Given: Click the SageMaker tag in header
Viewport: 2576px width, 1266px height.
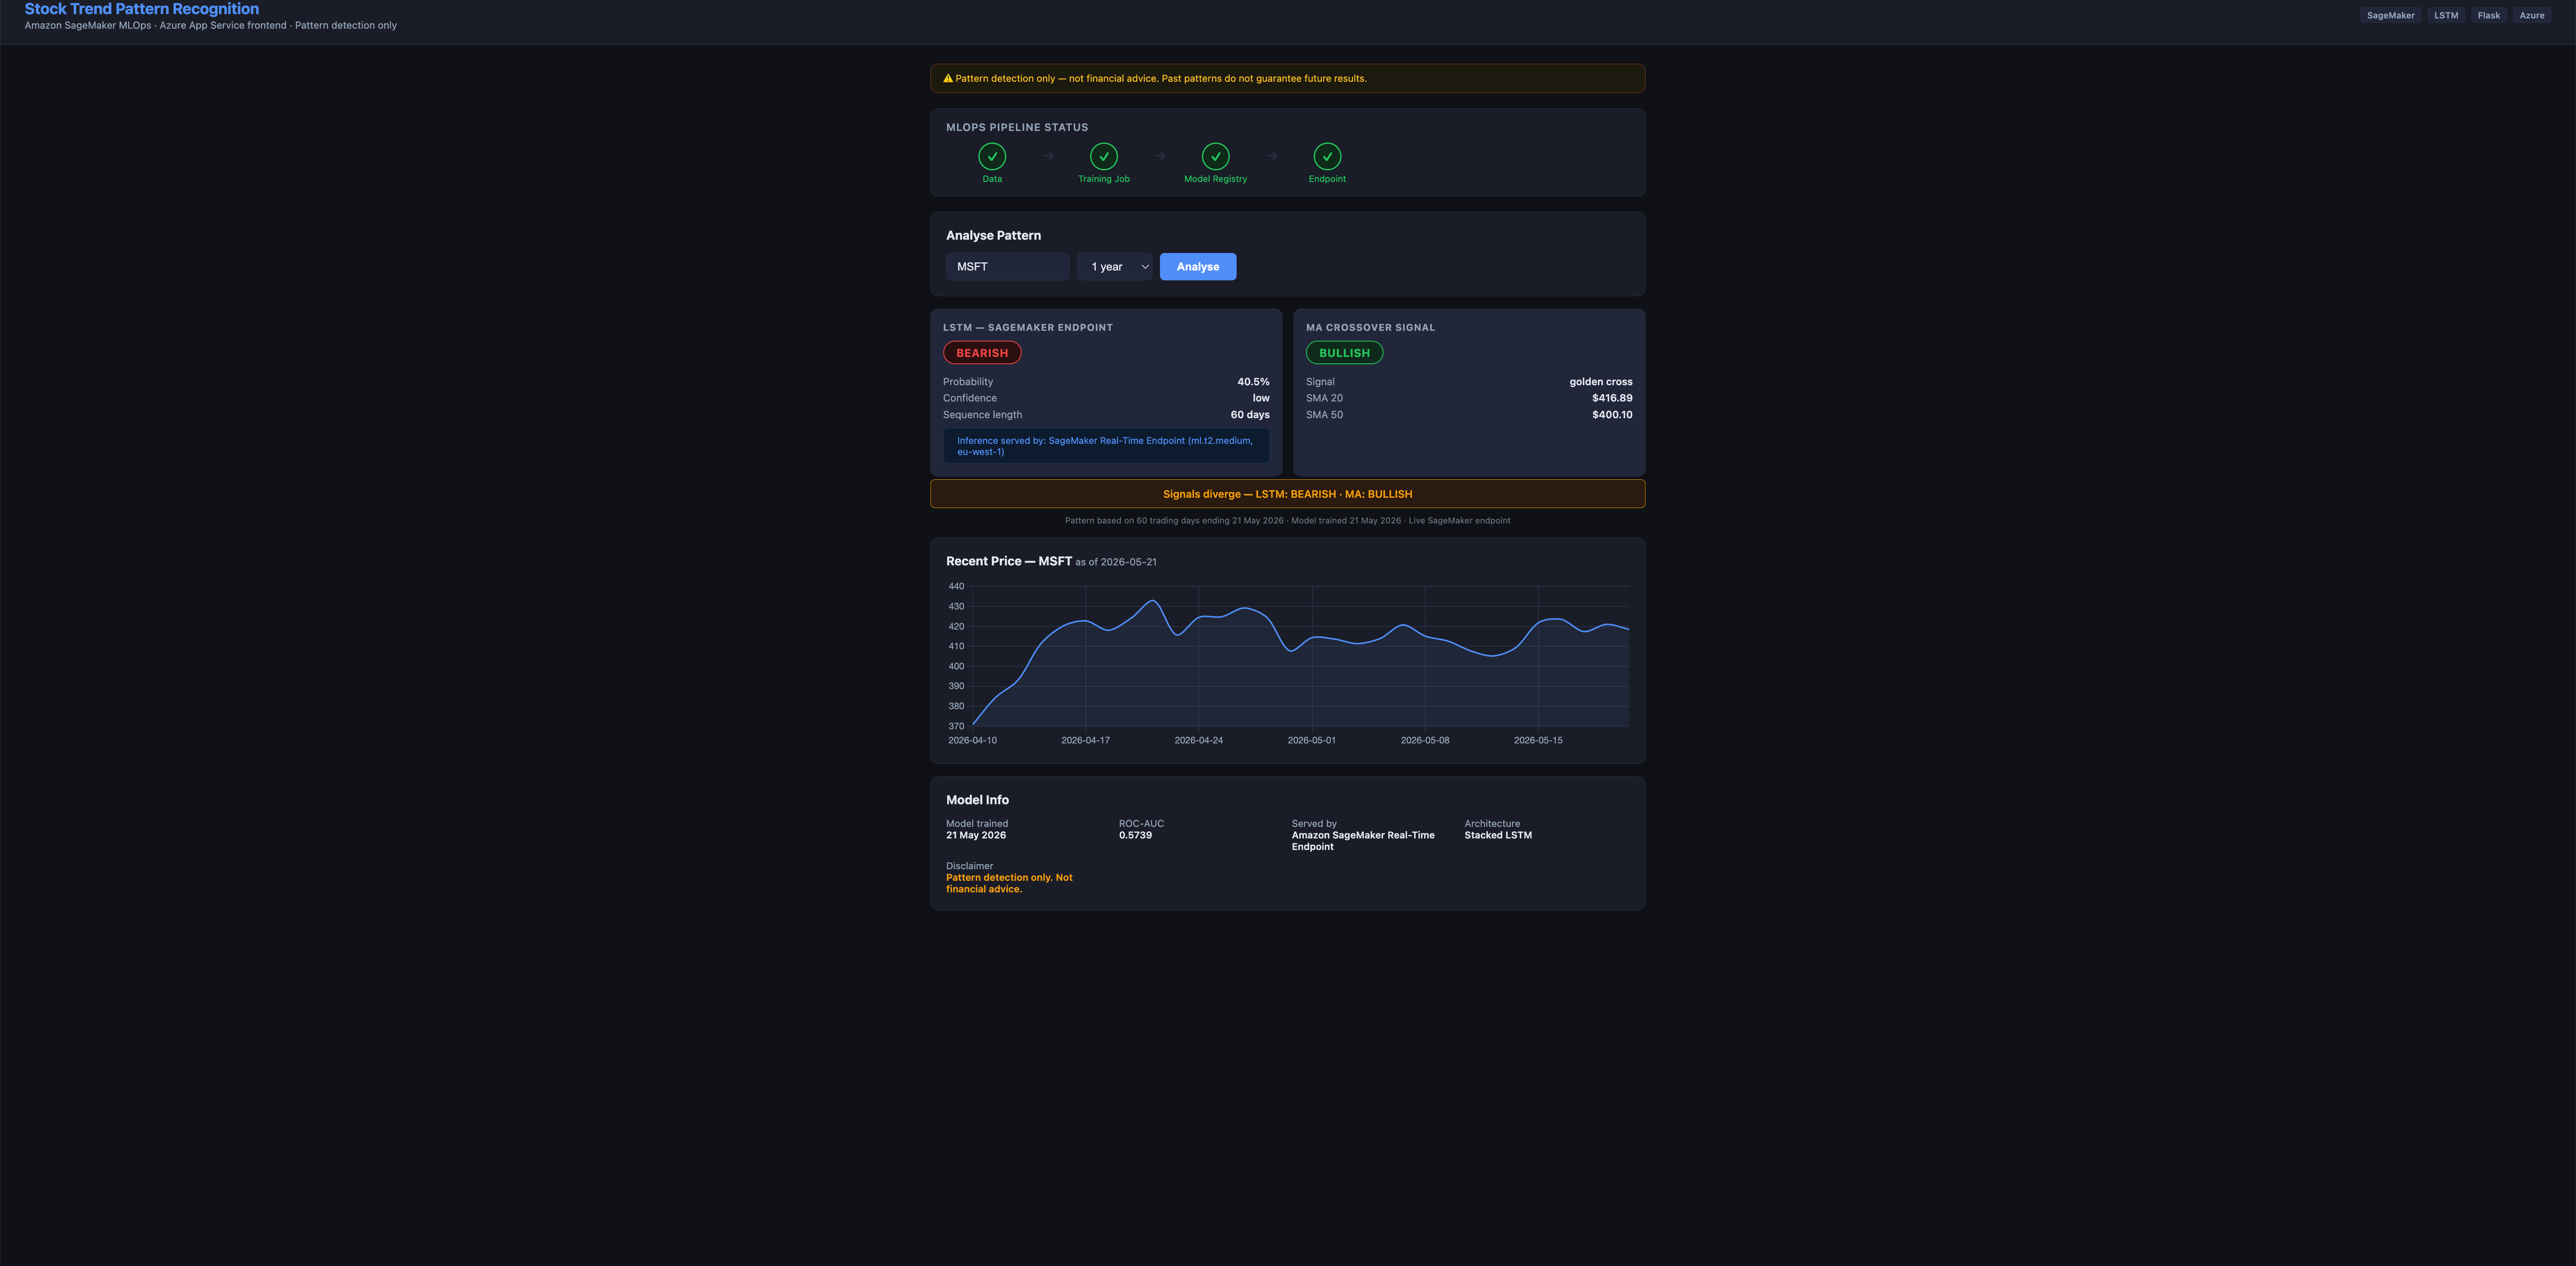Looking at the screenshot, I should (2390, 15).
